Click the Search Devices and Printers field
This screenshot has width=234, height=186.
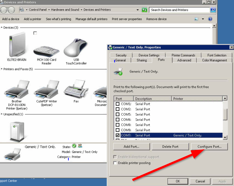(x=180, y=10)
